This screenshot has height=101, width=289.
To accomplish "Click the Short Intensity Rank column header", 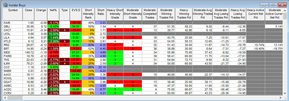I will point(88,14).
